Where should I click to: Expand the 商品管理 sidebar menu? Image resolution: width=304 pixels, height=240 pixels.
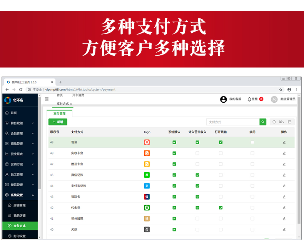click(x=19, y=143)
